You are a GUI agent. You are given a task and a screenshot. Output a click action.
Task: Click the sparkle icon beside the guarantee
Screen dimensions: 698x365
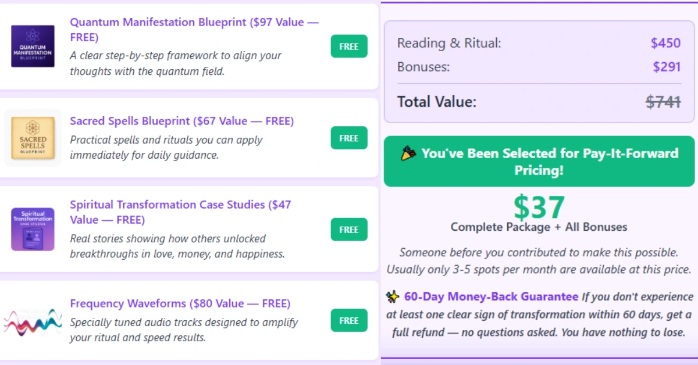[392, 297]
